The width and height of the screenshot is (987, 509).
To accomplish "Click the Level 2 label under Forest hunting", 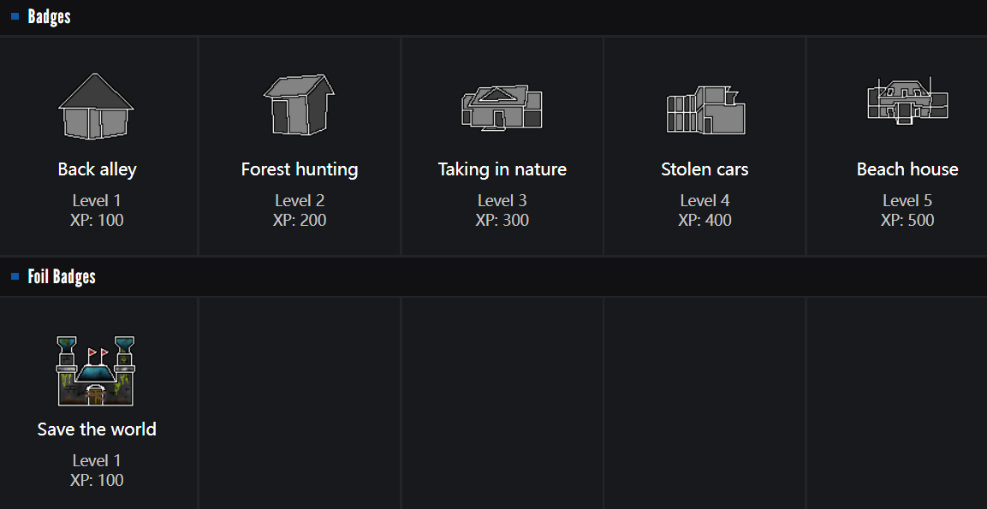I will pyautogui.click(x=300, y=201).
